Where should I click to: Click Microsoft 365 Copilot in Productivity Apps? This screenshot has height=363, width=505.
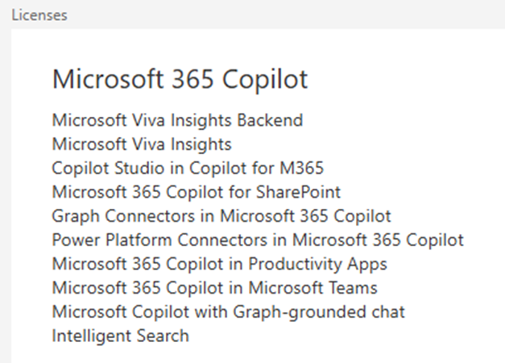(x=219, y=264)
